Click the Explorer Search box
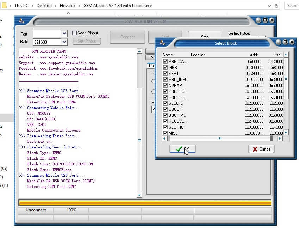This screenshot has width=299, height=228. 292,6
